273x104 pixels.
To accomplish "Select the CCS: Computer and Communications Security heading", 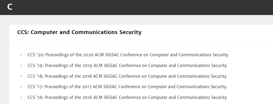I will 79,32.
